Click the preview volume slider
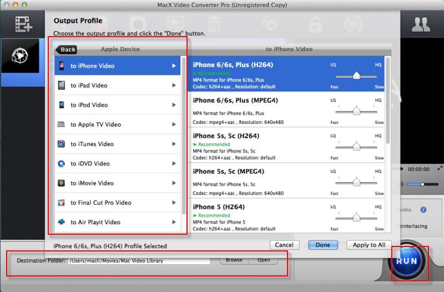The image size is (444, 292). (x=422, y=184)
